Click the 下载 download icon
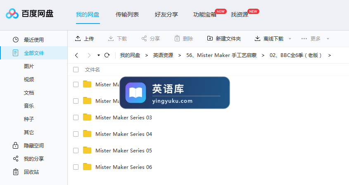This screenshot has height=185, width=349. point(111,38)
